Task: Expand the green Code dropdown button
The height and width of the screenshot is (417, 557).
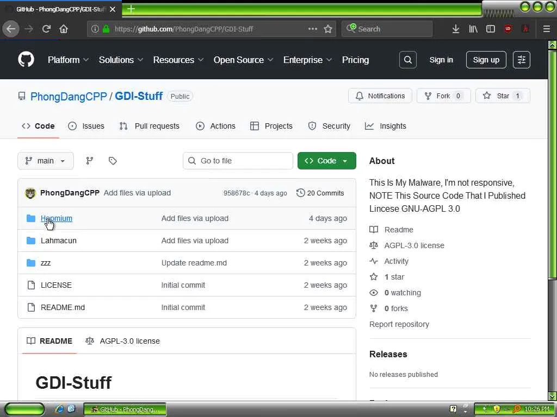Action: point(327,161)
